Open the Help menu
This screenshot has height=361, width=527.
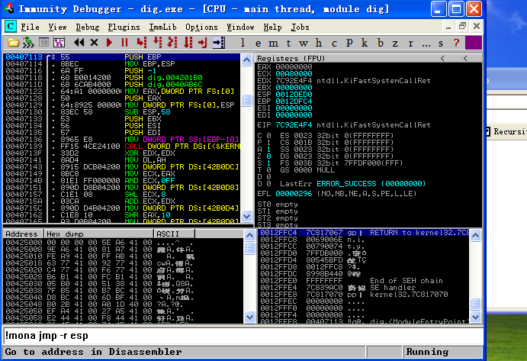[x=272, y=27]
